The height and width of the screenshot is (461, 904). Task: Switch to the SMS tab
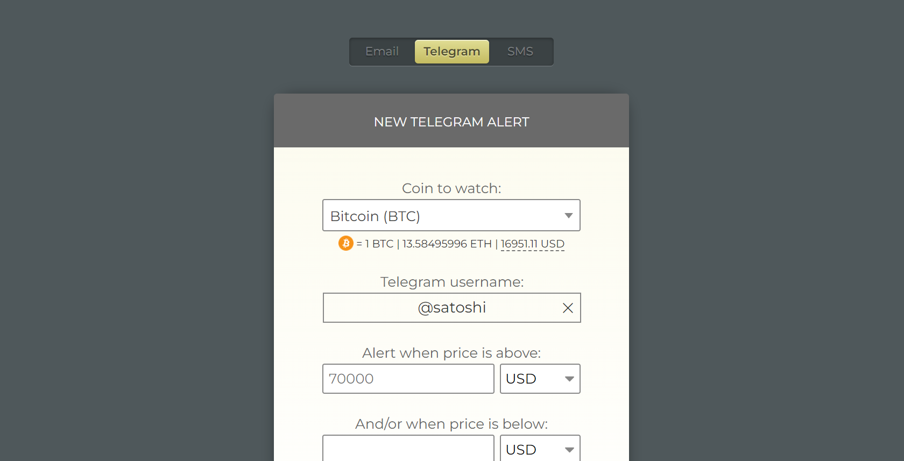point(520,51)
